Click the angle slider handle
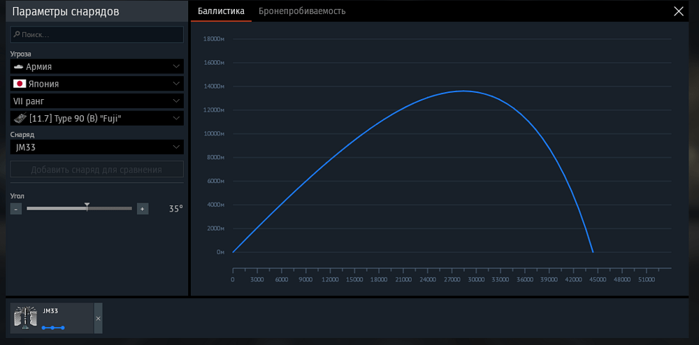This screenshot has width=699, height=345. point(87,207)
